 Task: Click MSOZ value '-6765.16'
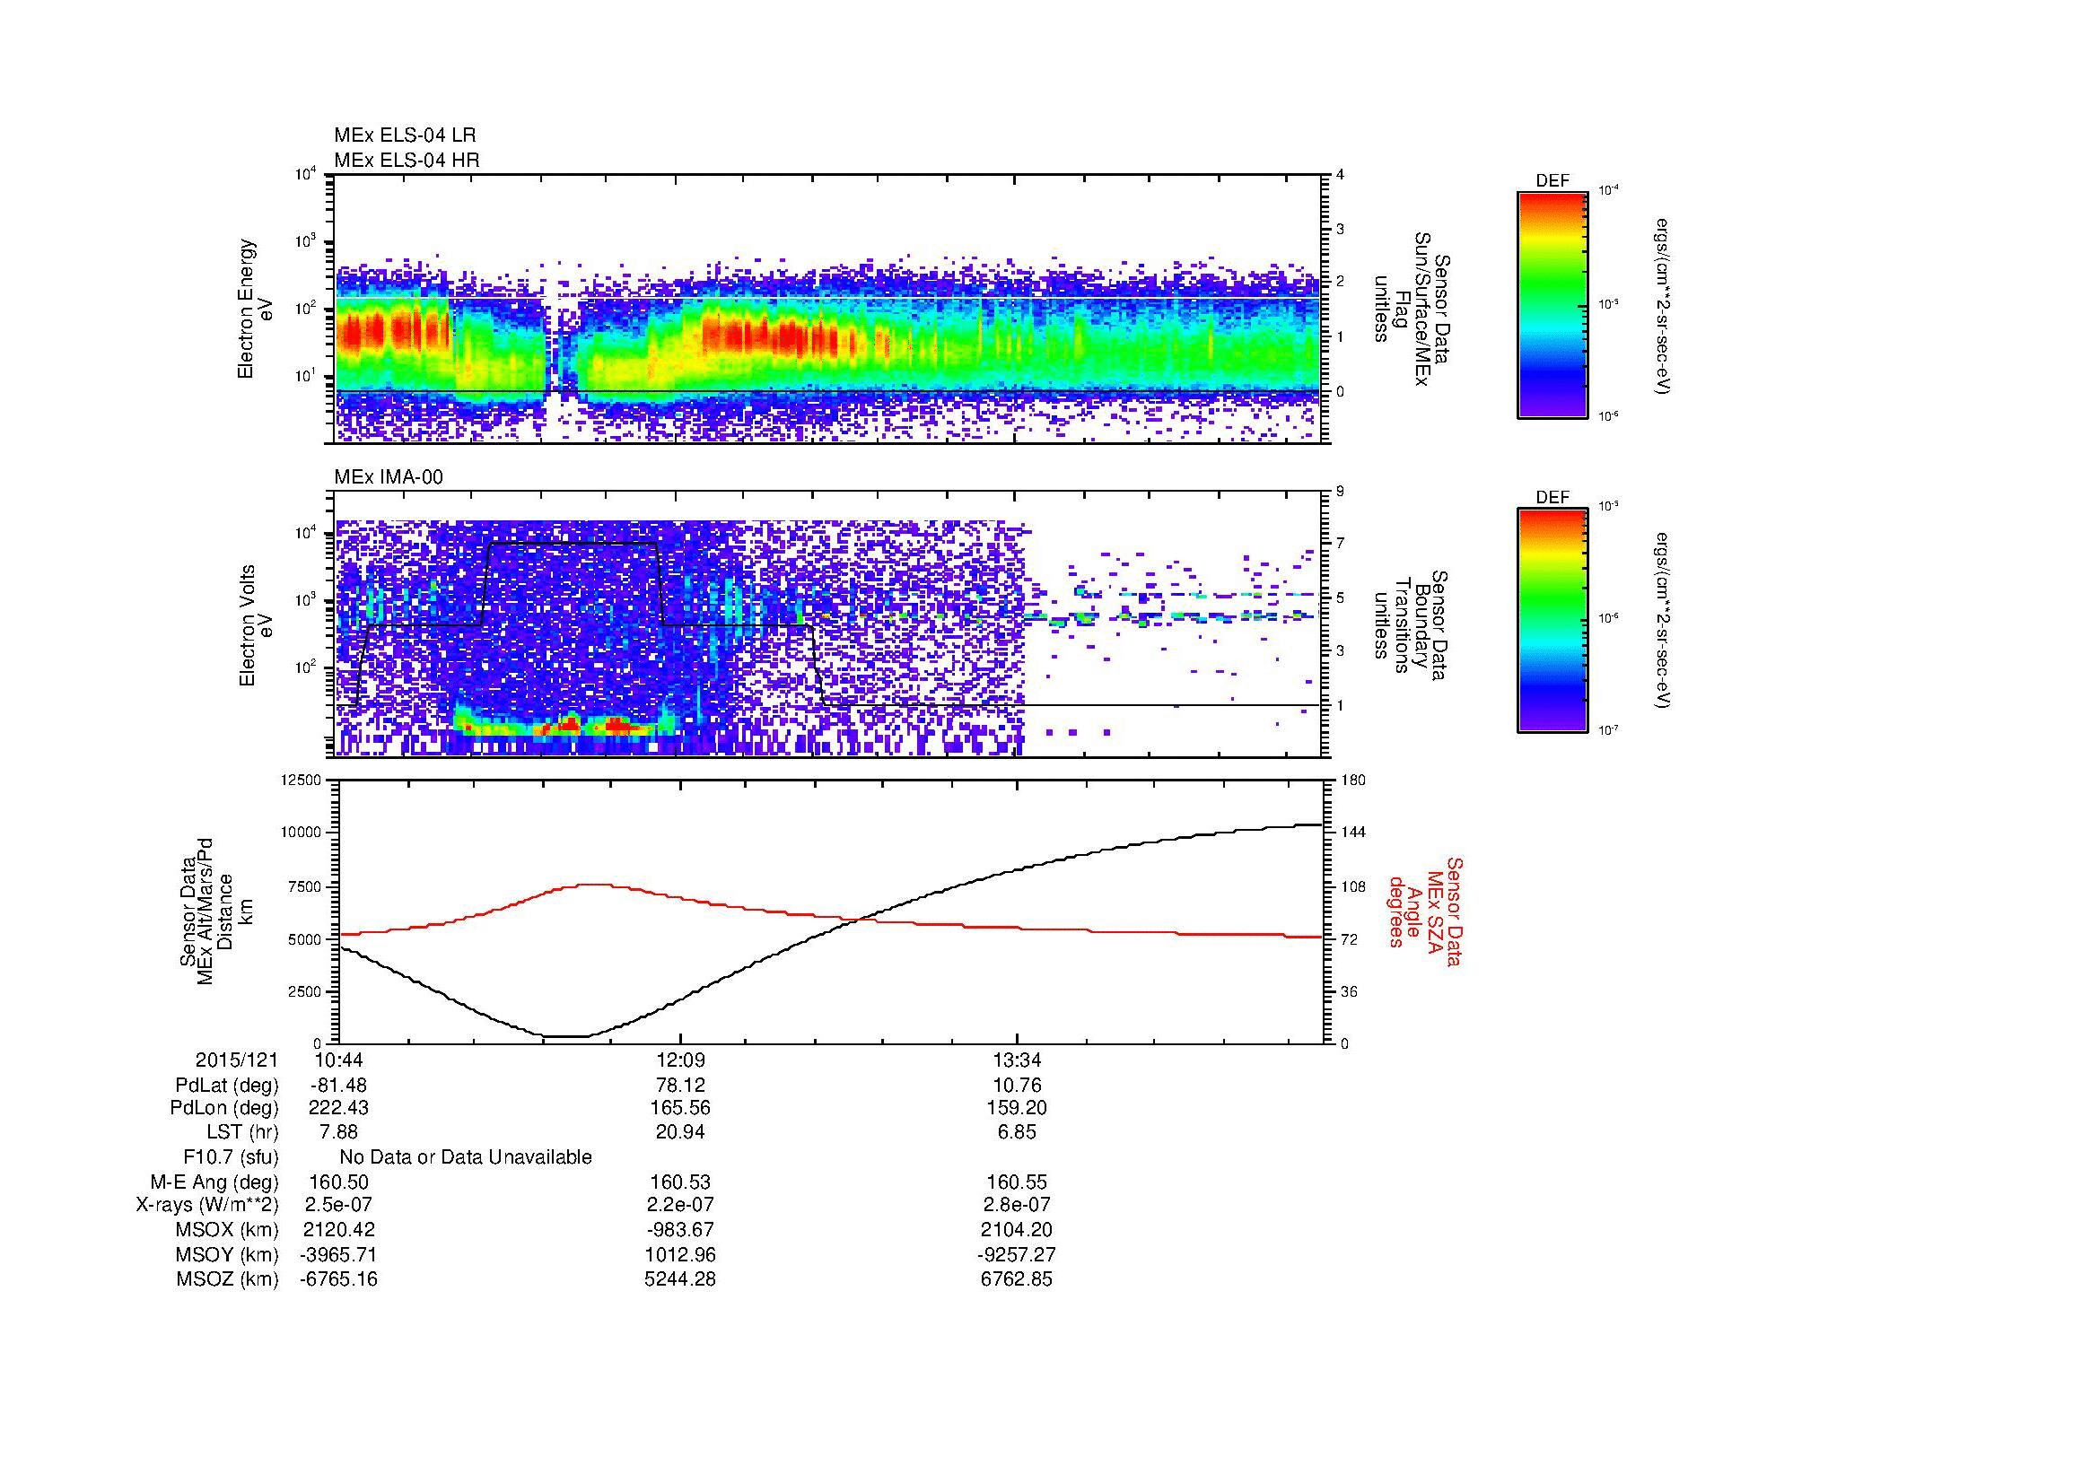(338, 1279)
